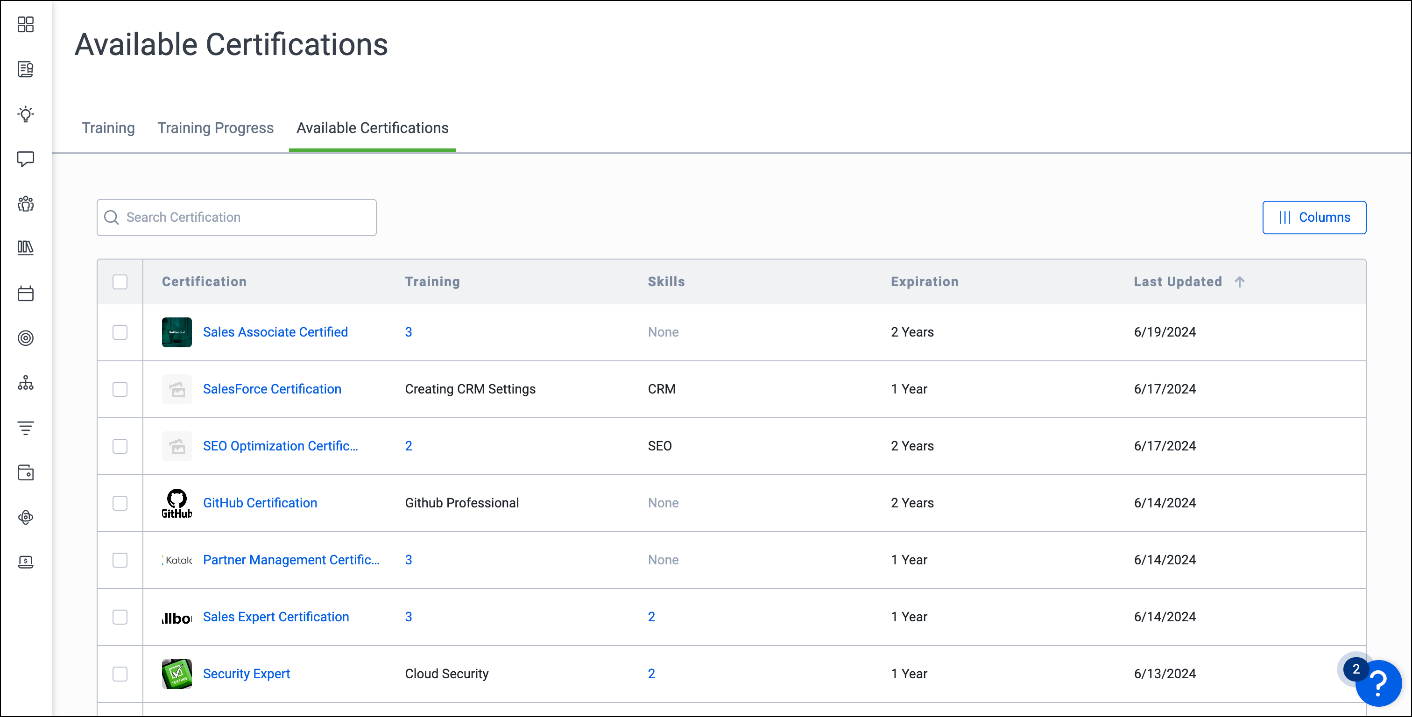This screenshot has height=717, width=1412.
Task: Click the SalesForce Certification placeholder image
Action: click(176, 389)
